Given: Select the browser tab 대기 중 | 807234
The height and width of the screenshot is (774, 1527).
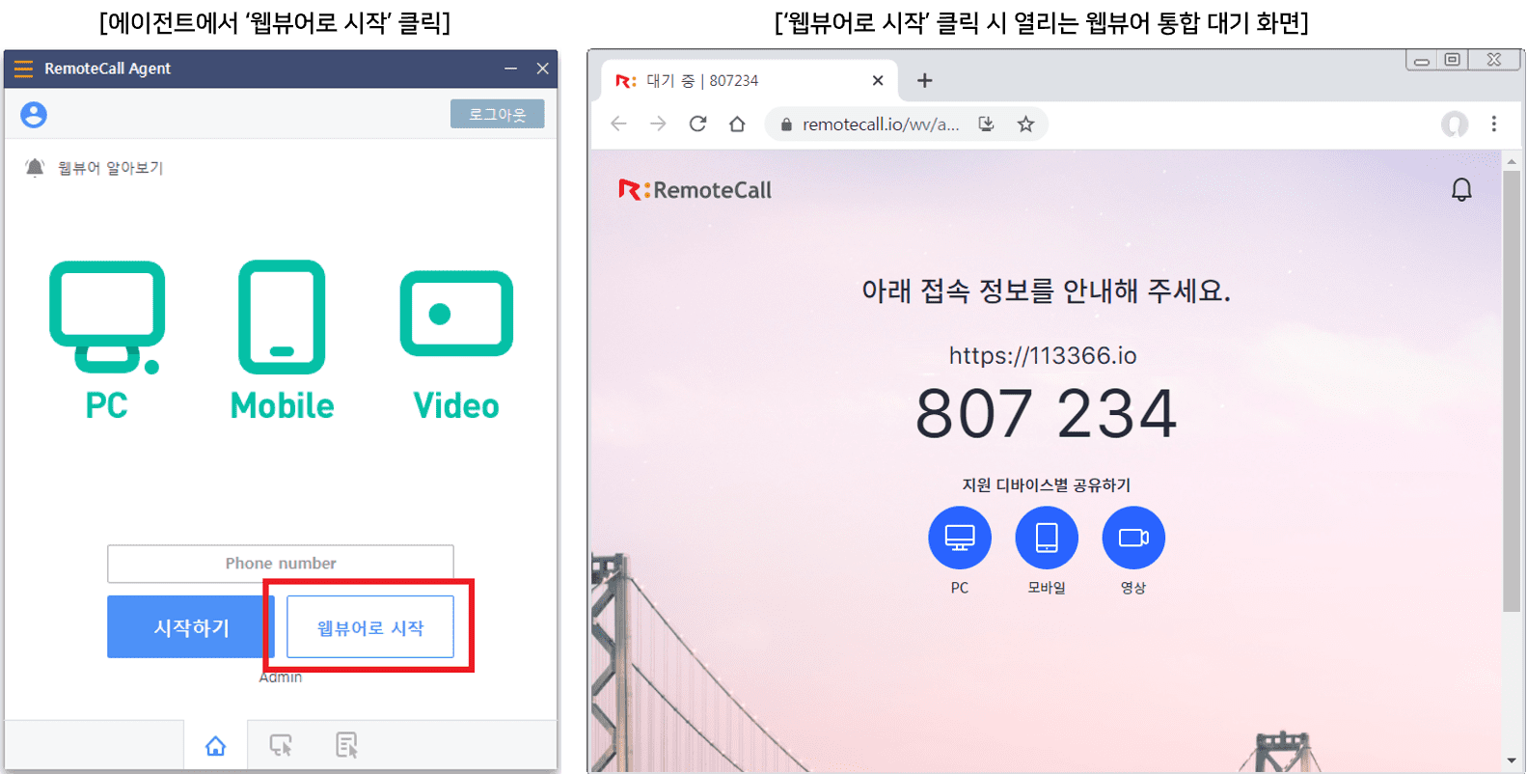Looking at the screenshot, I should [x=750, y=81].
